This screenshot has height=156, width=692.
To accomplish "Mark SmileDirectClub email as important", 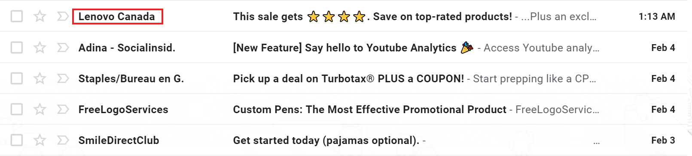I will click(63, 140).
